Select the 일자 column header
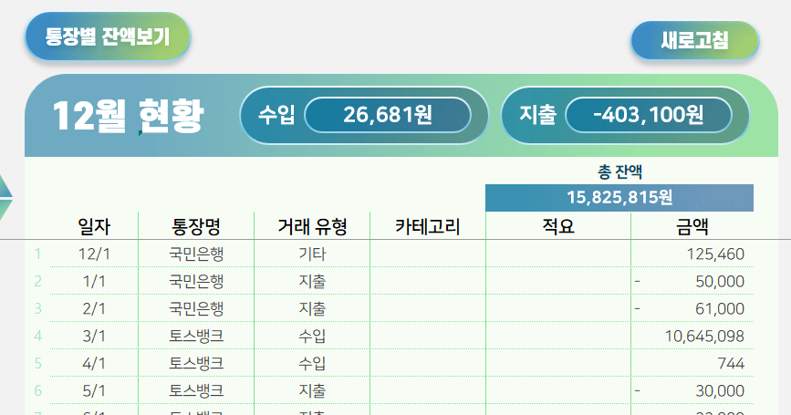Image resolution: width=791 pixels, height=415 pixels. click(x=95, y=226)
